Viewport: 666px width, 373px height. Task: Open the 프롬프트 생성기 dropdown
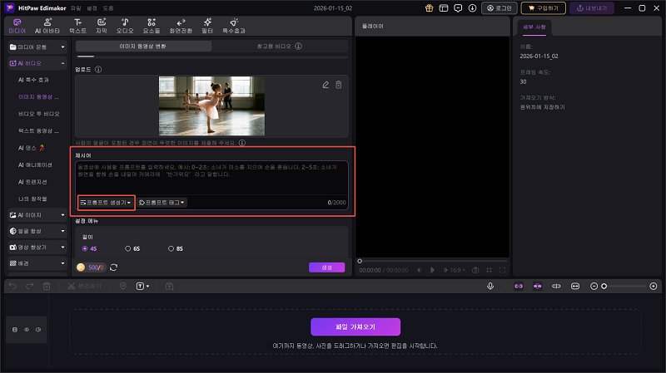pos(106,203)
